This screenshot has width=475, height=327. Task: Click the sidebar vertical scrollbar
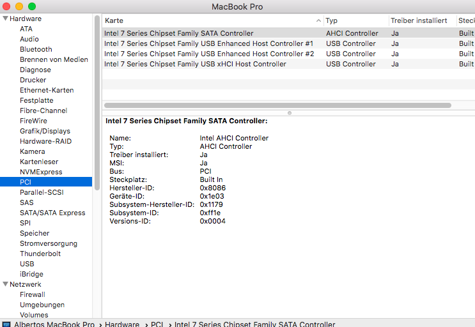point(97,103)
